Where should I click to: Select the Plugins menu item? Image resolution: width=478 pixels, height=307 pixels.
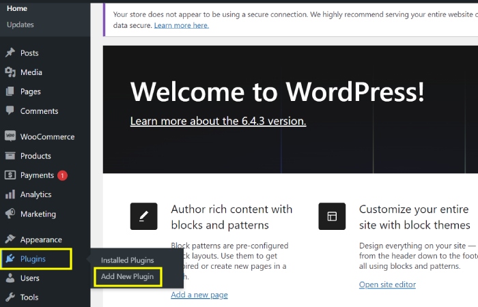tap(33, 259)
